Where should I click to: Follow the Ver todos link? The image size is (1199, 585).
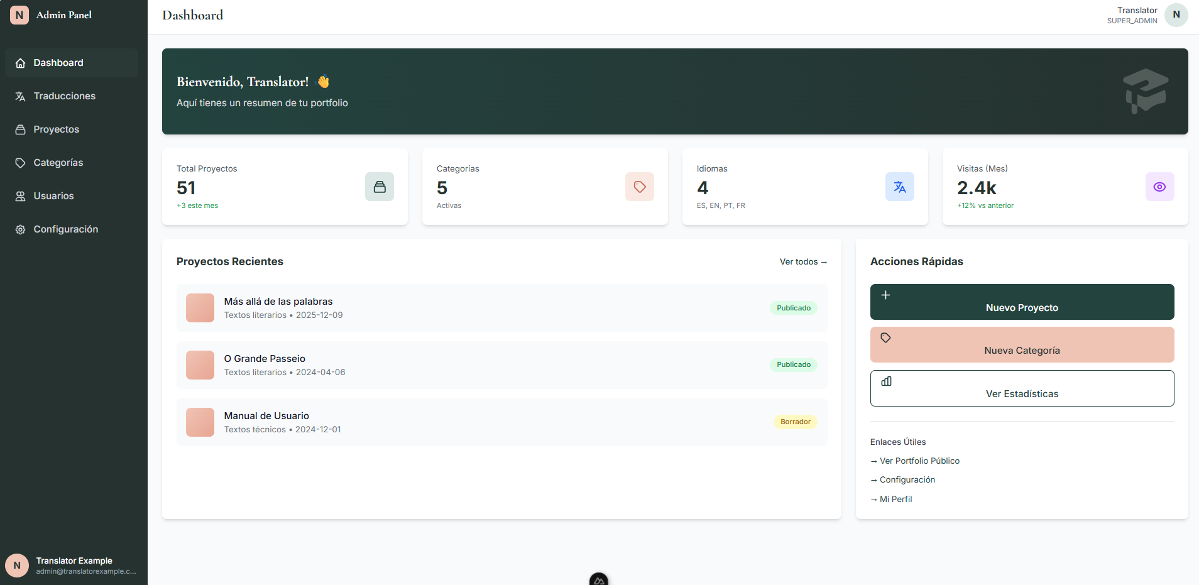coord(803,262)
